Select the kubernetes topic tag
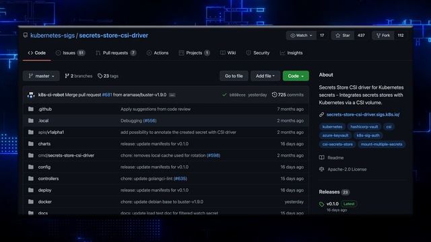 332,127
